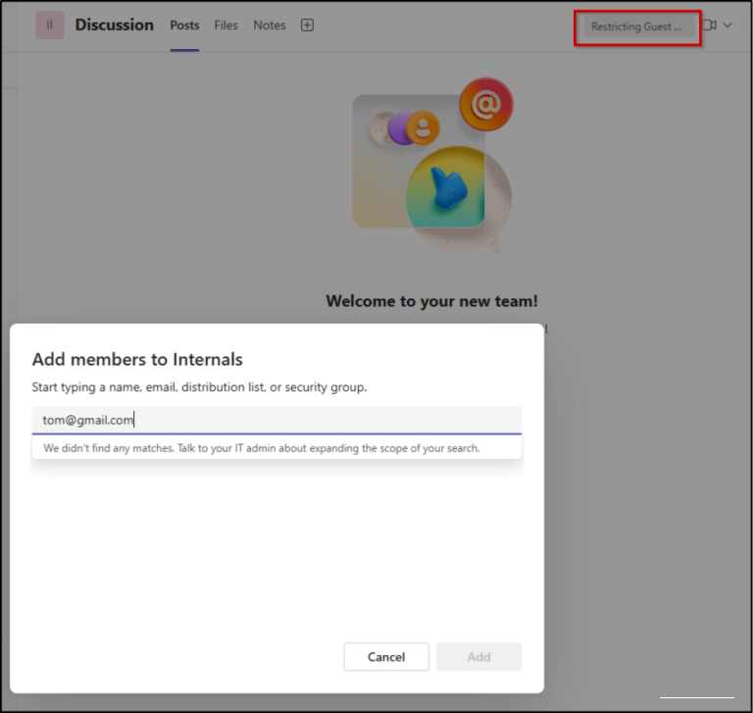753x713 pixels.
Task: Switch to the Posts tab
Action: [184, 25]
